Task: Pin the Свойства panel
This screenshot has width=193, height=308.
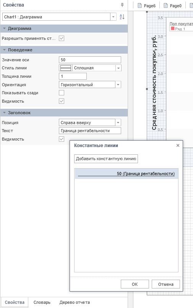Action: (x=122, y=5)
